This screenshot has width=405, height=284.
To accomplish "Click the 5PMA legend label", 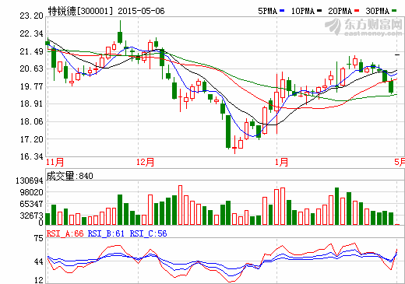I will 267,11.
